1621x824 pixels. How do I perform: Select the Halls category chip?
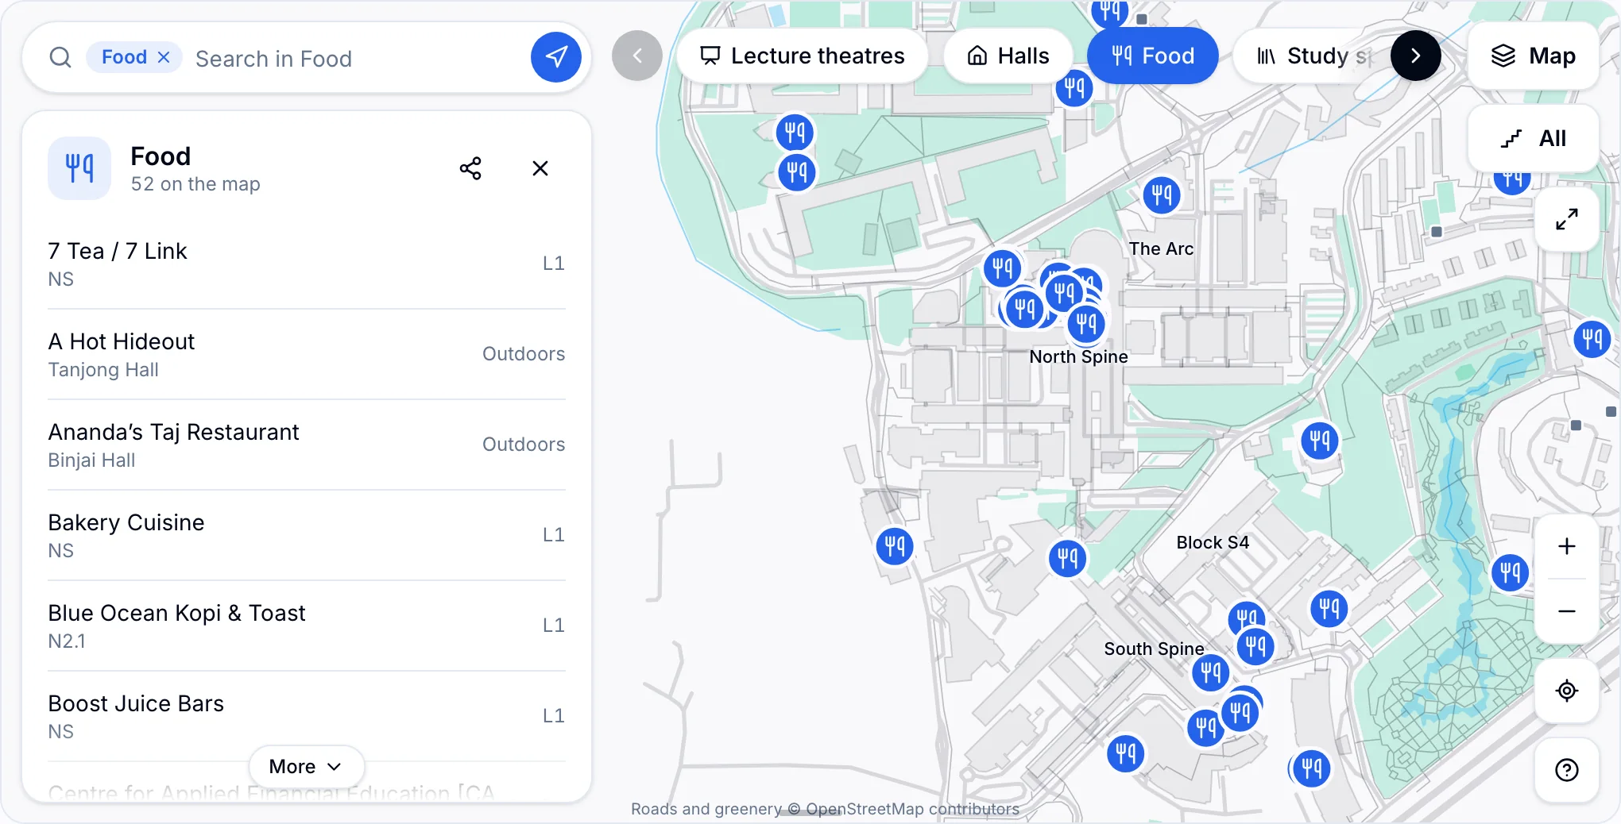tap(1008, 56)
